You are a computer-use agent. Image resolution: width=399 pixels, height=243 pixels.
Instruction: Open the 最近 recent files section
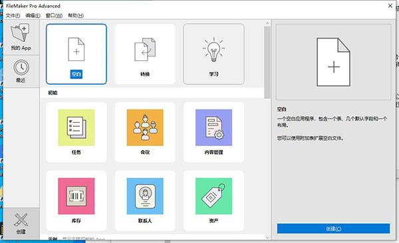pyautogui.click(x=21, y=72)
